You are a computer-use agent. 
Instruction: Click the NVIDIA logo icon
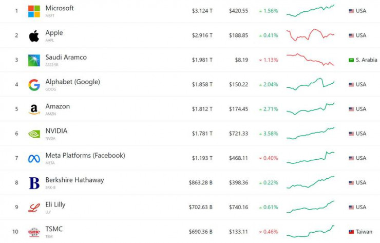pos(34,134)
